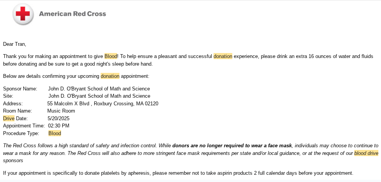Click the "Appointment Time:" label
The height and width of the screenshot is (182, 381).
click(24, 126)
